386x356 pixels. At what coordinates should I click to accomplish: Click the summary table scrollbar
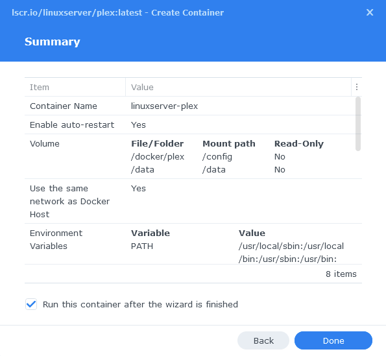358,124
